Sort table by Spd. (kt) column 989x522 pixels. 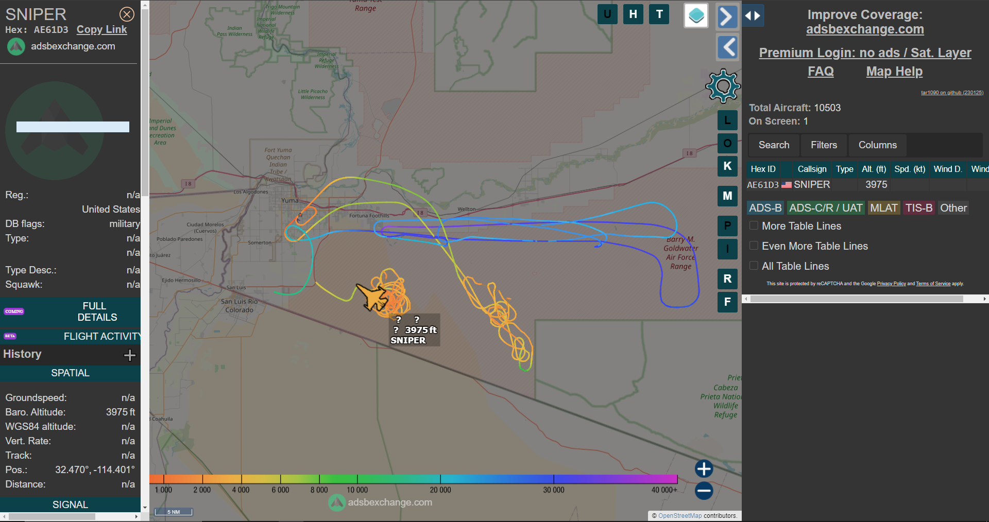point(910,169)
